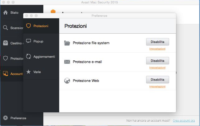The height and width of the screenshot is (126, 200).
Task: Click the globe icon for Web protection
Action: [67, 81]
